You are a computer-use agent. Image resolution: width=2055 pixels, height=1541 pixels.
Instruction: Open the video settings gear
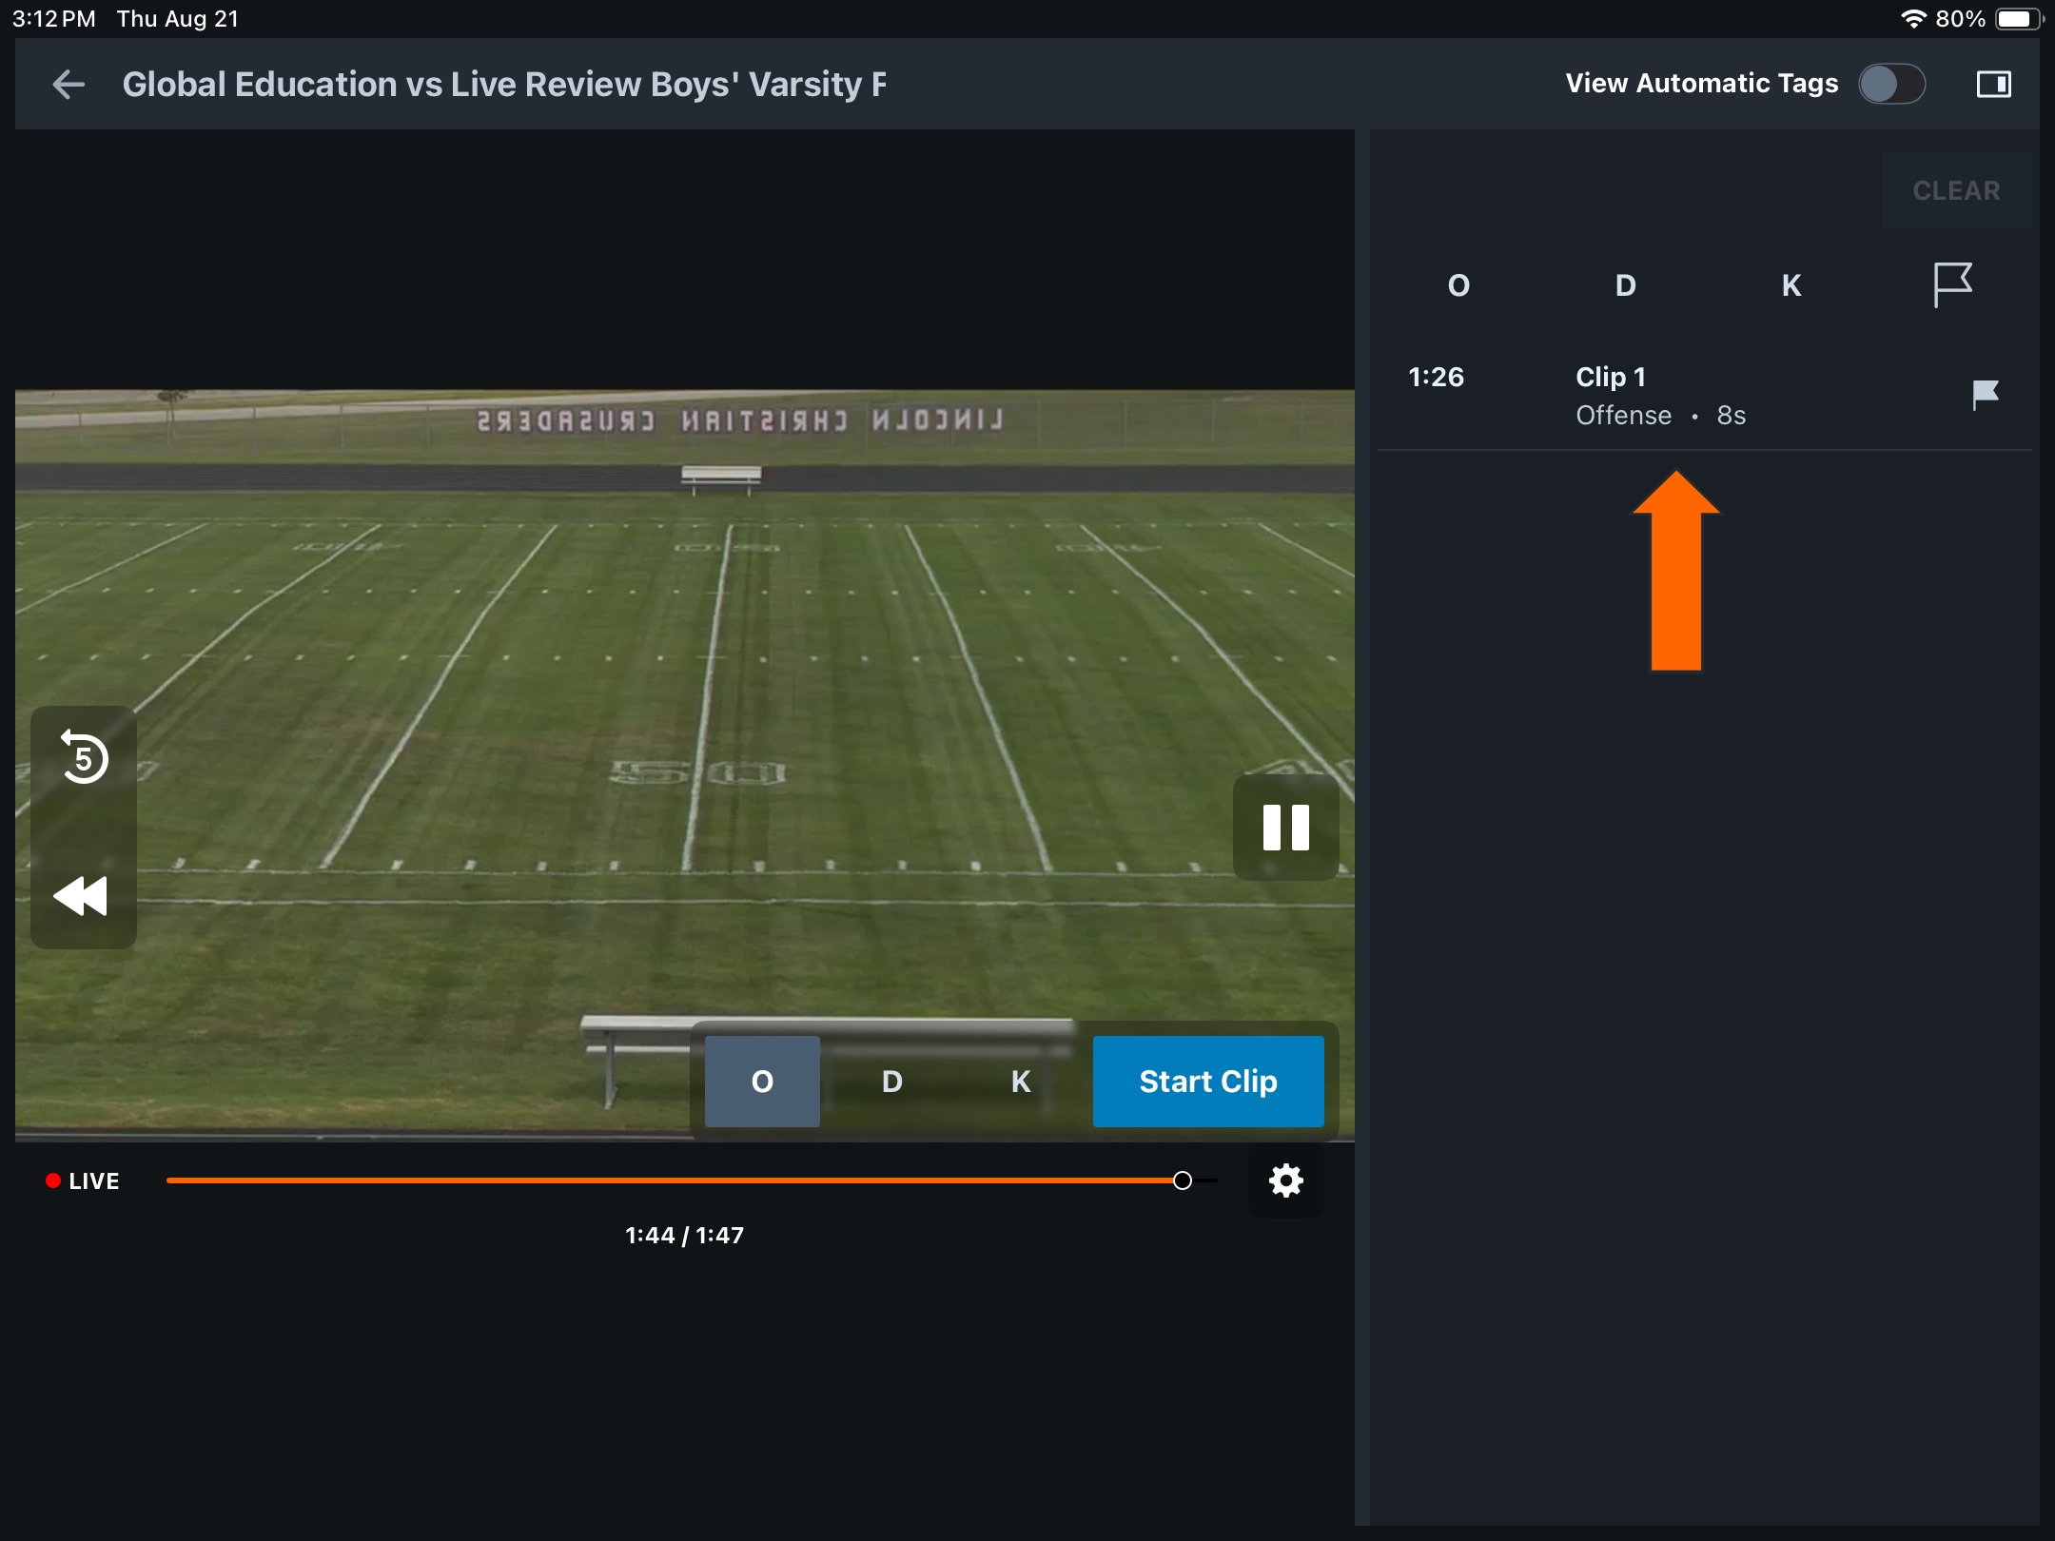[x=1284, y=1180]
